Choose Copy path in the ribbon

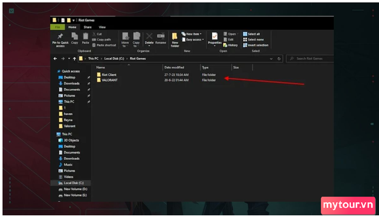point(102,39)
